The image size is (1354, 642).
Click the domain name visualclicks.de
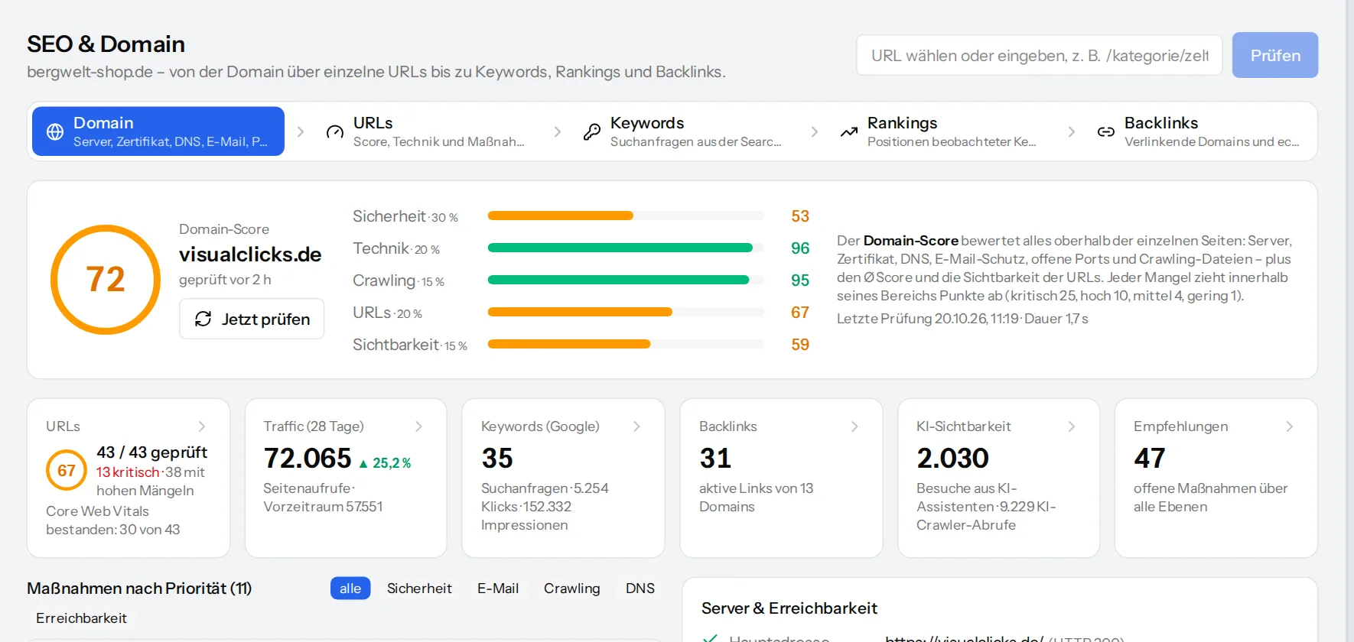point(250,255)
